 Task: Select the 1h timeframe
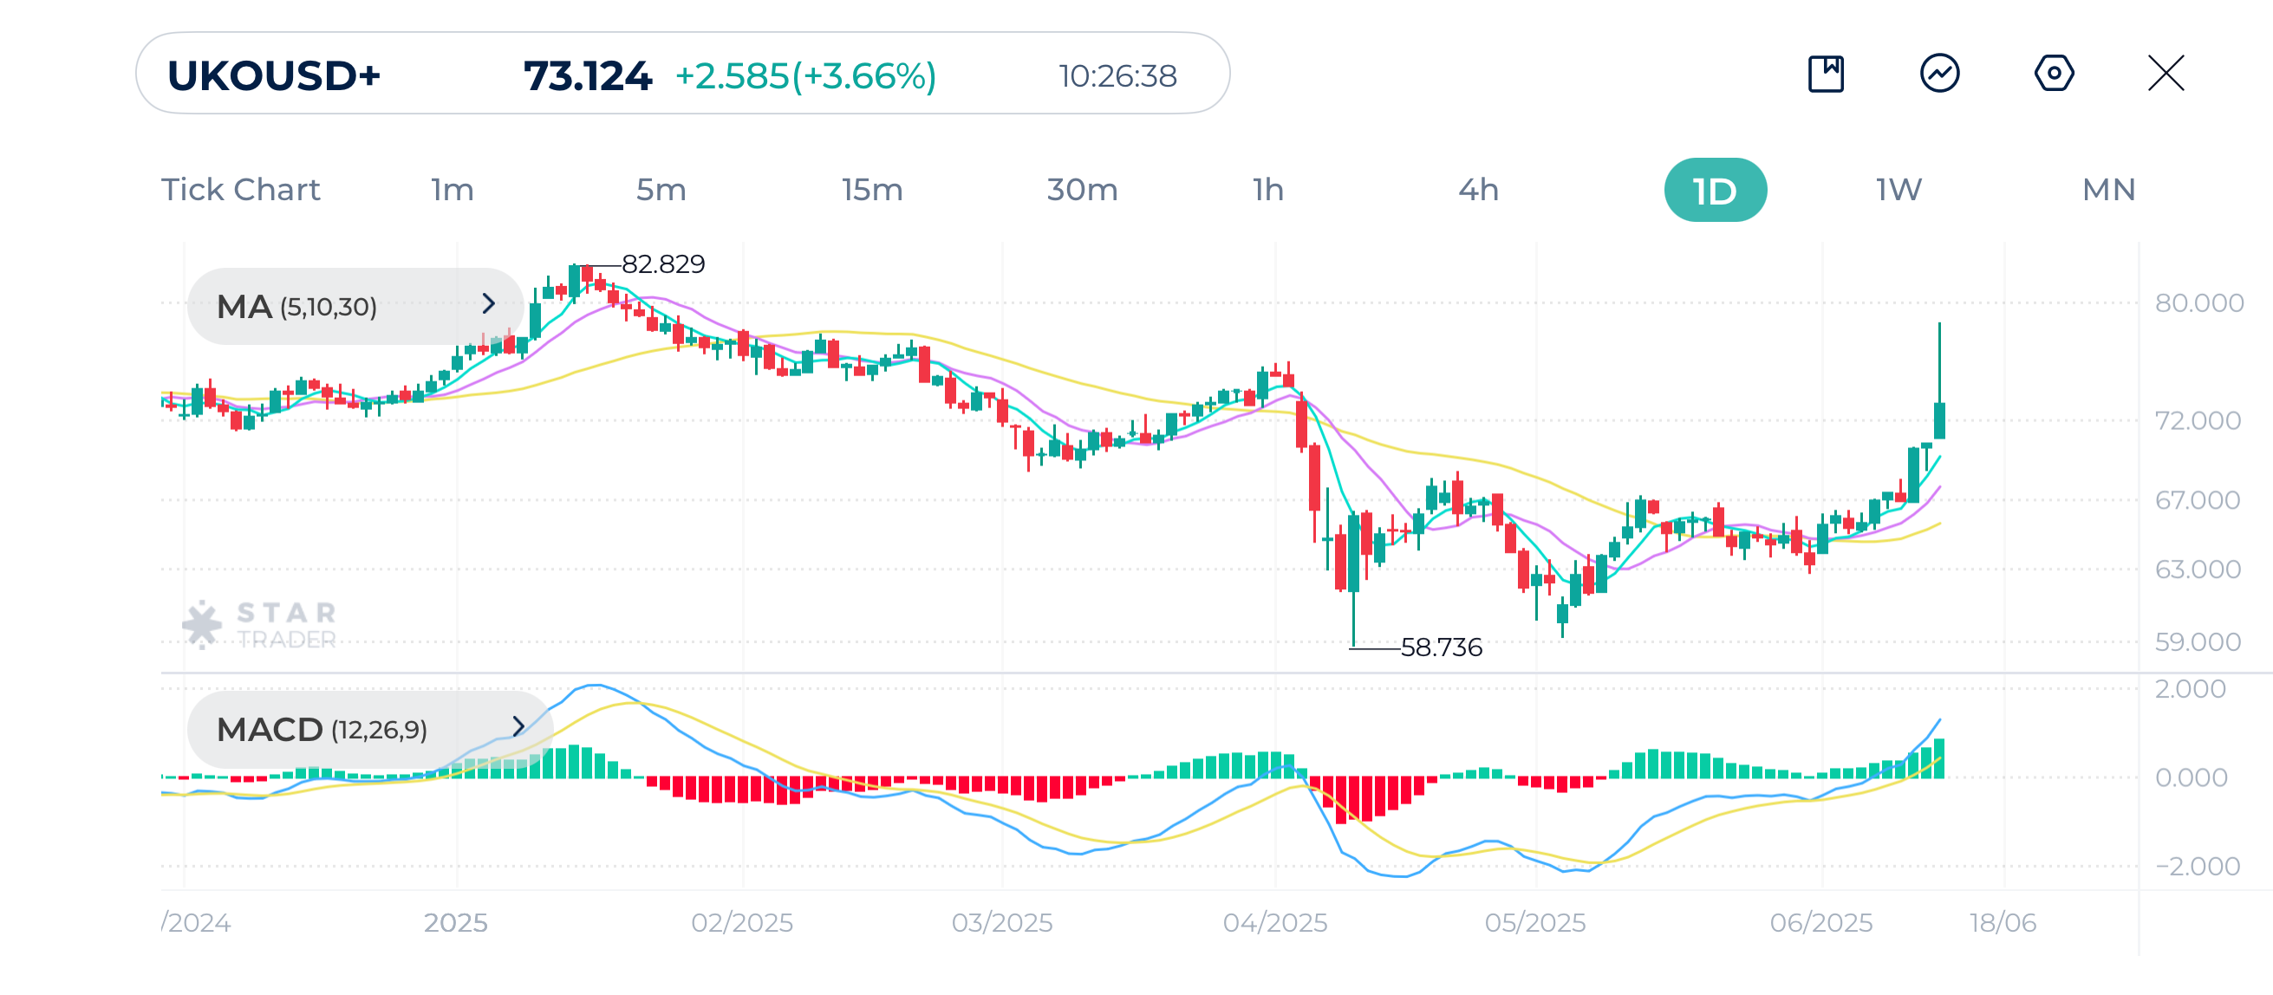pyautogui.click(x=1268, y=190)
